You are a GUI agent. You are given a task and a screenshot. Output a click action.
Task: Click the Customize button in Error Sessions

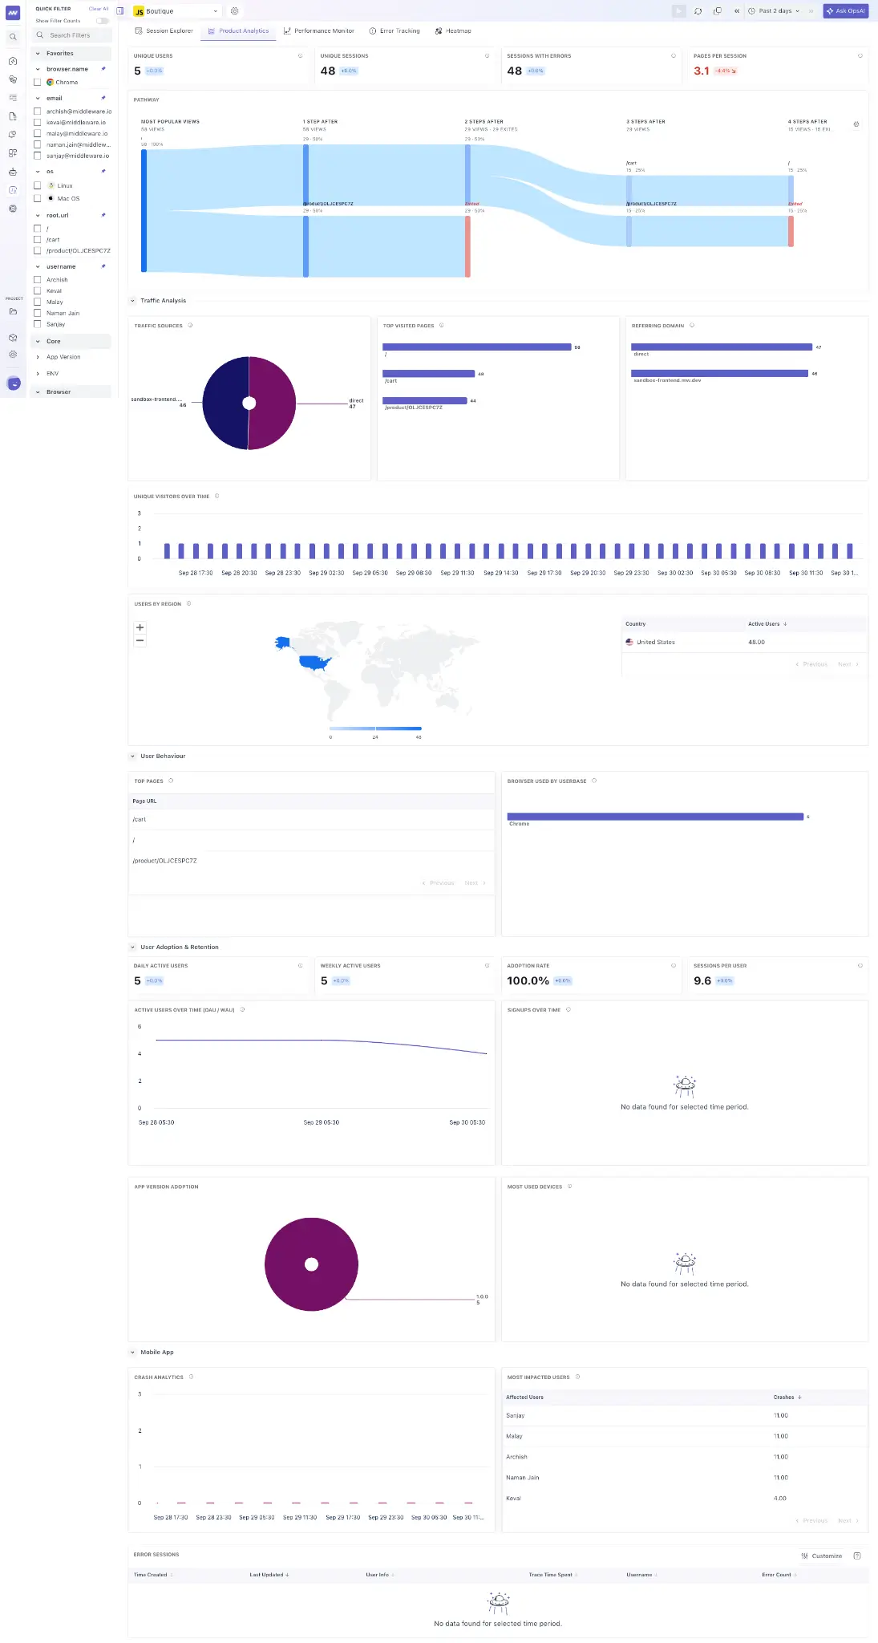pyautogui.click(x=822, y=1556)
